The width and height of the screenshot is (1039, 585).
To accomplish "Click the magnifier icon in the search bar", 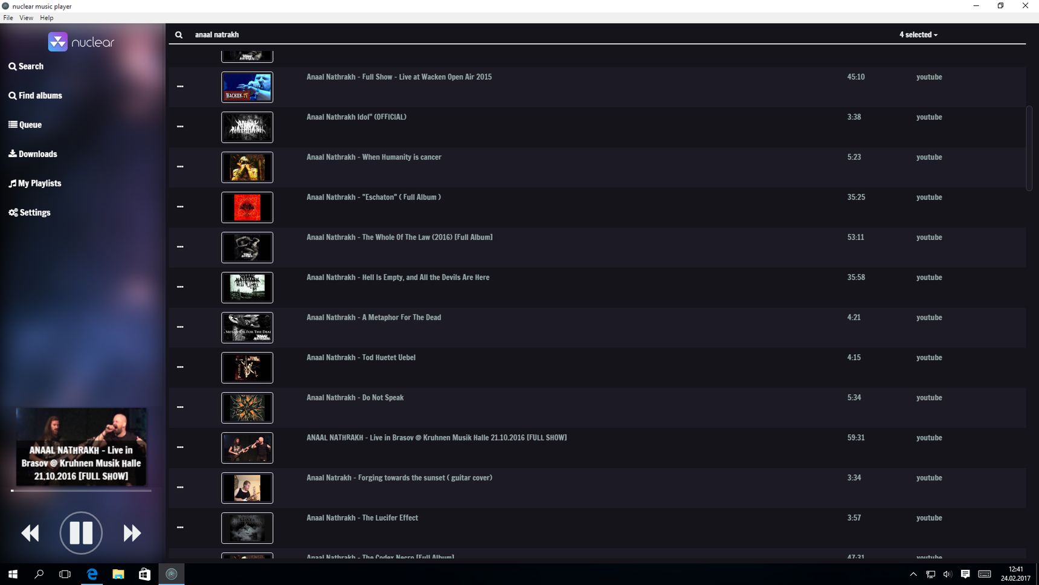I will click(179, 35).
